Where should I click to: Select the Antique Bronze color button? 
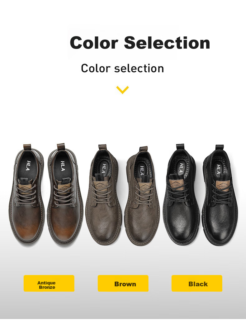[x=49, y=283]
